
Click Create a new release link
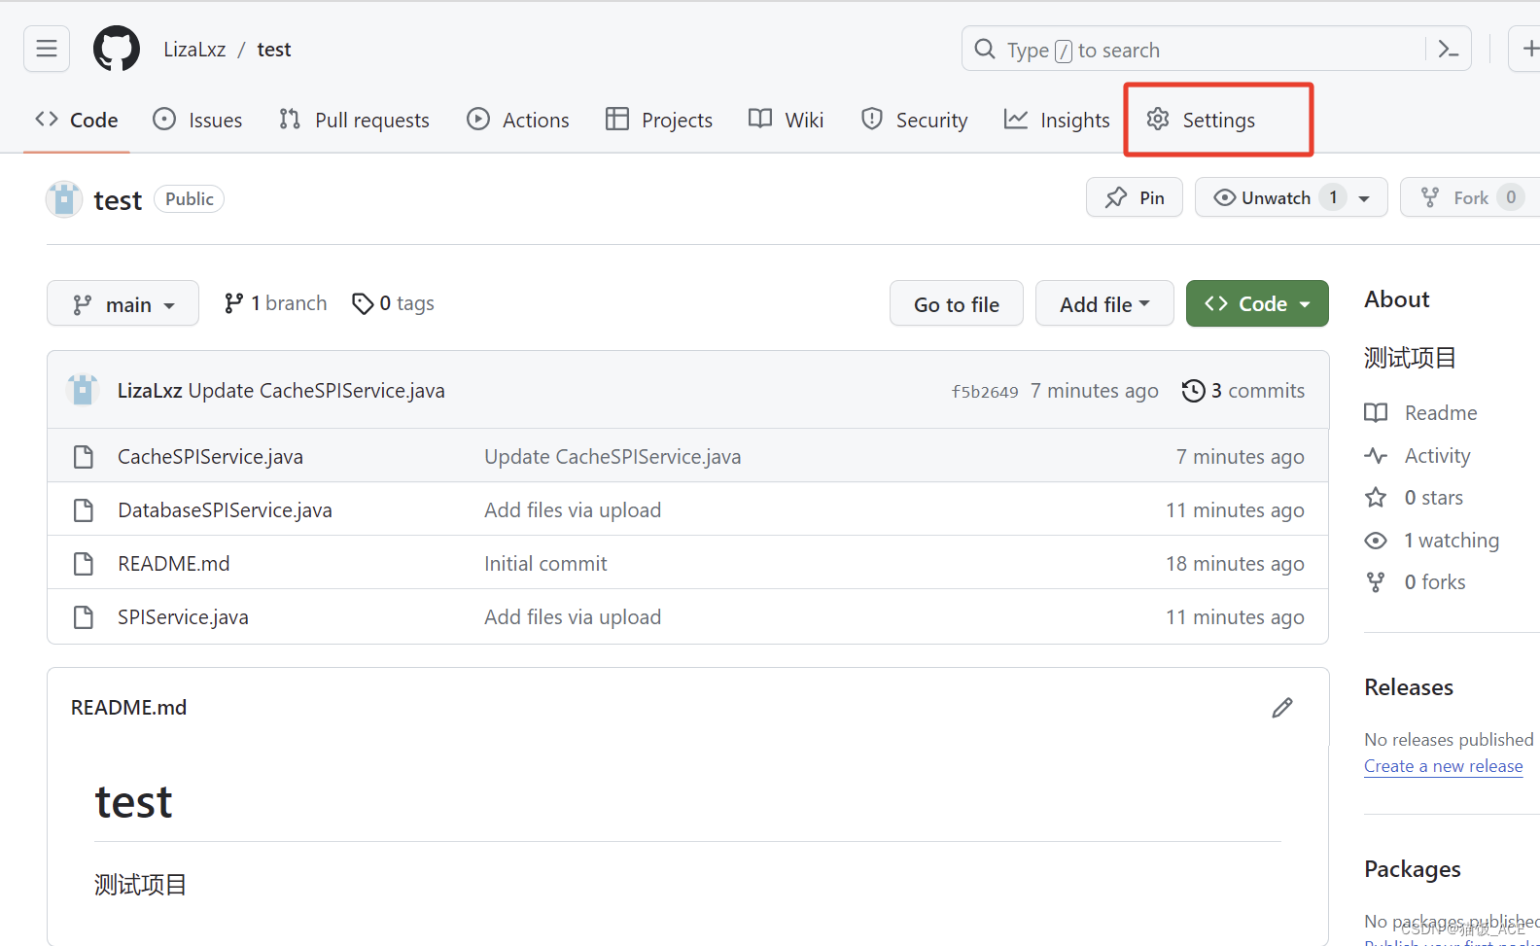click(1444, 766)
